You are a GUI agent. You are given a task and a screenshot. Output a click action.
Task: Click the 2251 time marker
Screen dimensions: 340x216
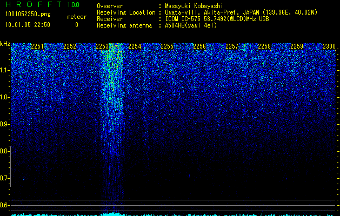37,46
